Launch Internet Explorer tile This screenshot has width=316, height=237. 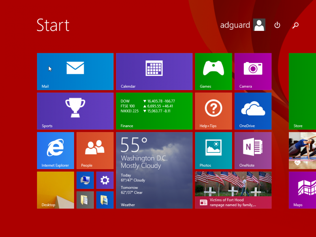[55, 150]
